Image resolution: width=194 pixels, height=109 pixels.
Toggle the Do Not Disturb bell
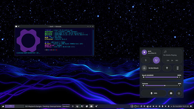point(144,68)
